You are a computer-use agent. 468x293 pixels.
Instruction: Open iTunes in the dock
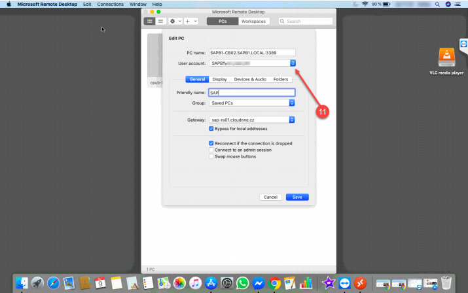pos(195,283)
